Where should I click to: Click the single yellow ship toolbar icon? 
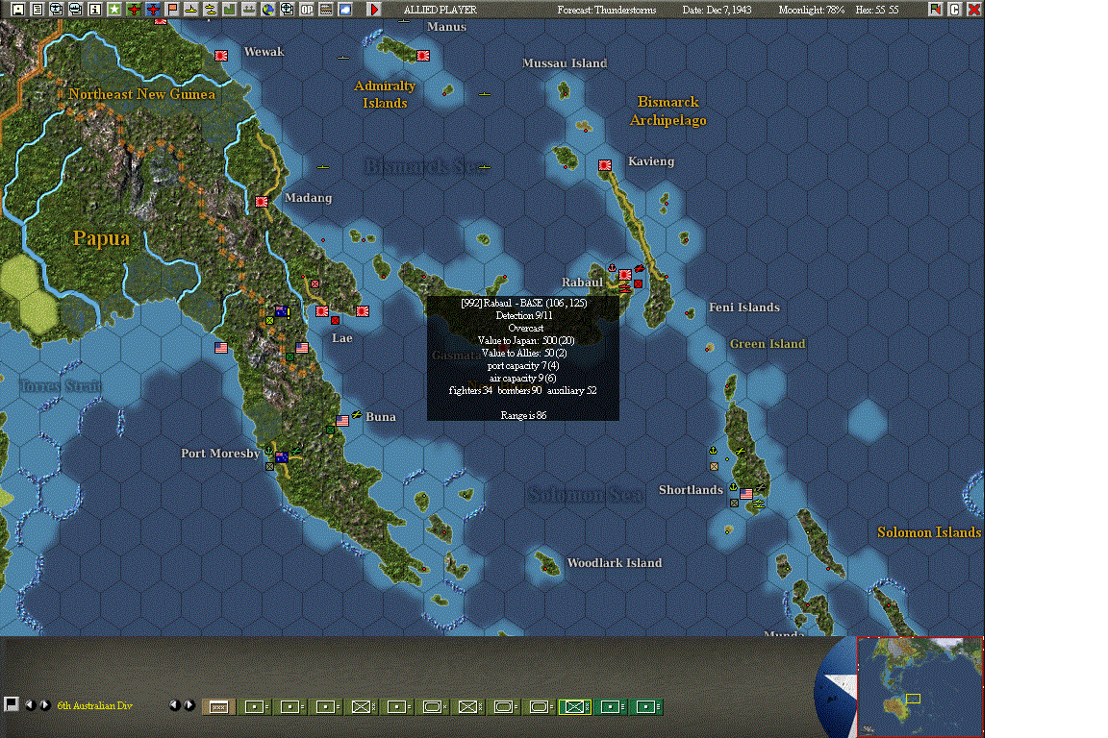(190, 10)
